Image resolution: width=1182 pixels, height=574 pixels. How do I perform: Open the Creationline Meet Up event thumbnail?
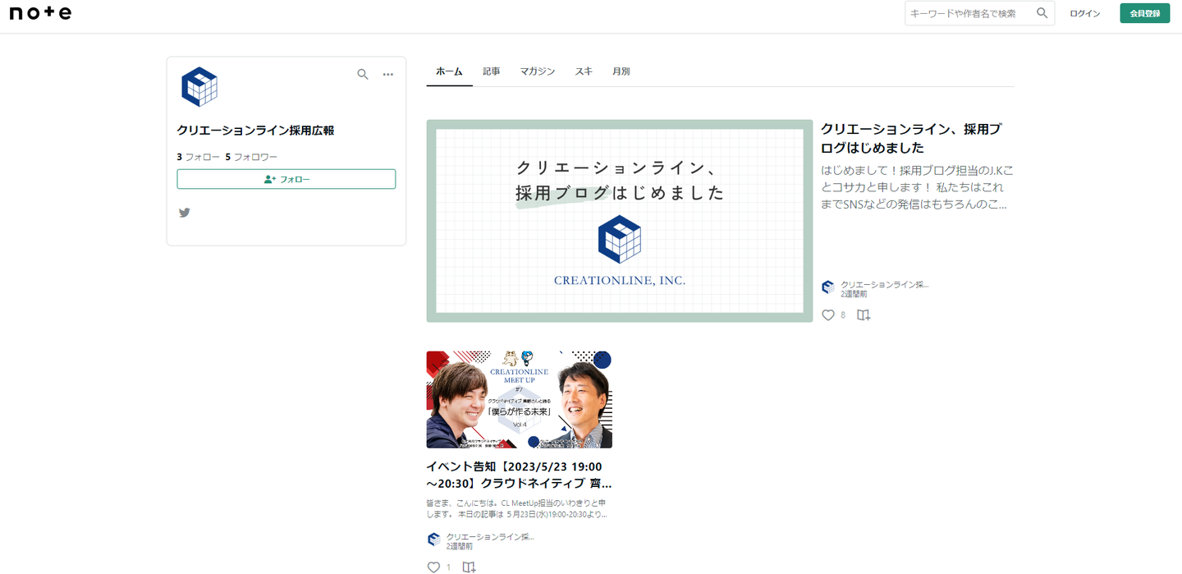click(519, 399)
